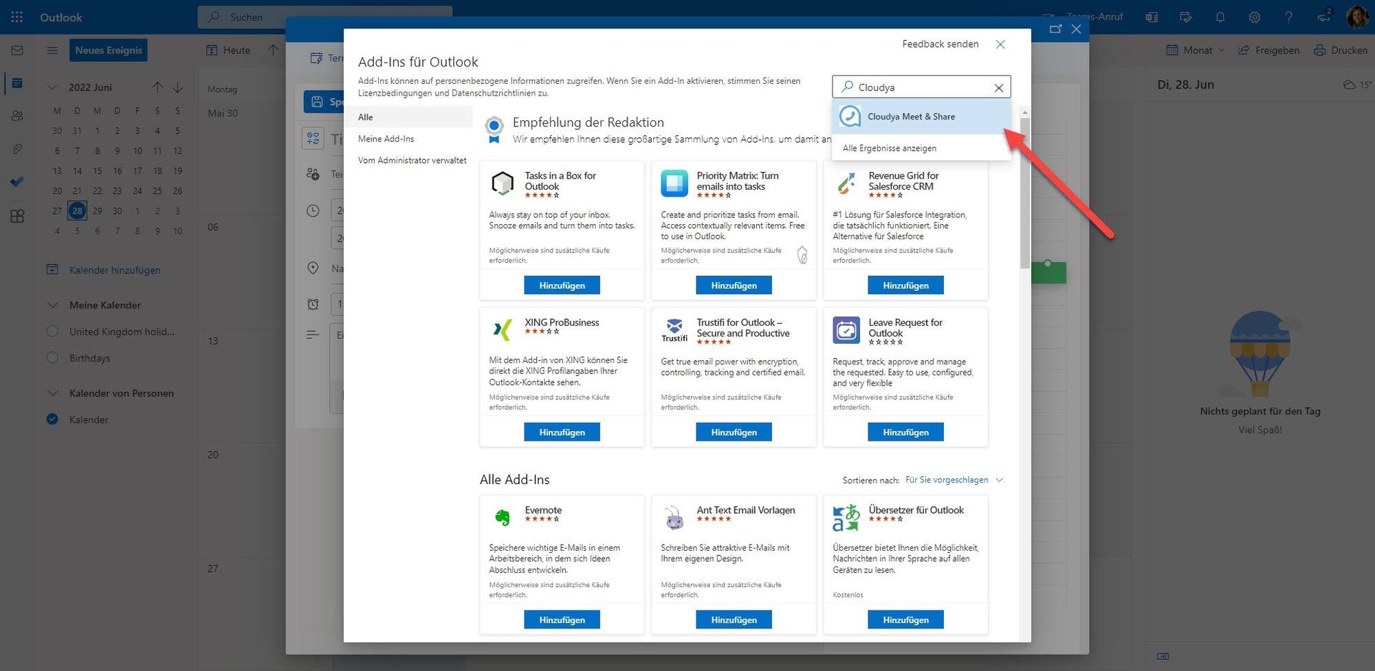Viewport: 1375px width, 671px height.
Task: Click the notifications bell icon
Action: 1220,17
